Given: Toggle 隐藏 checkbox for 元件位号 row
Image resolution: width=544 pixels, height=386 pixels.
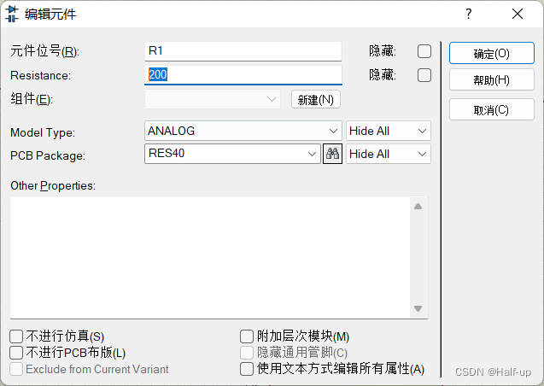Looking at the screenshot, I should pos(424,51).
